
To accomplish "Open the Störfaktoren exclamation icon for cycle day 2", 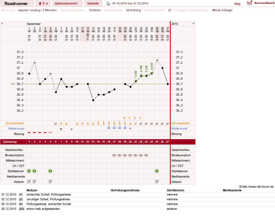I will (x=34, y=171).
